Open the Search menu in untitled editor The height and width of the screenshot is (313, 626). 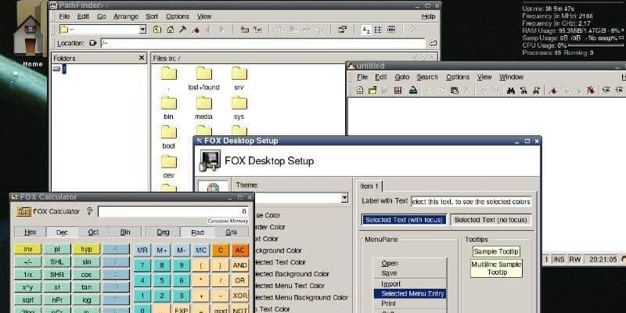(427, 77)
